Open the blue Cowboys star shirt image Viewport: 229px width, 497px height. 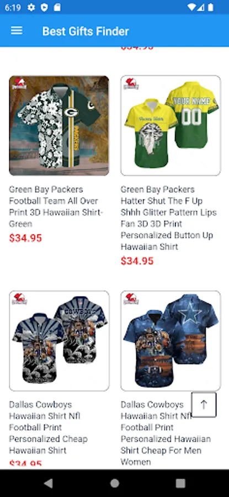tap(171, 341)
